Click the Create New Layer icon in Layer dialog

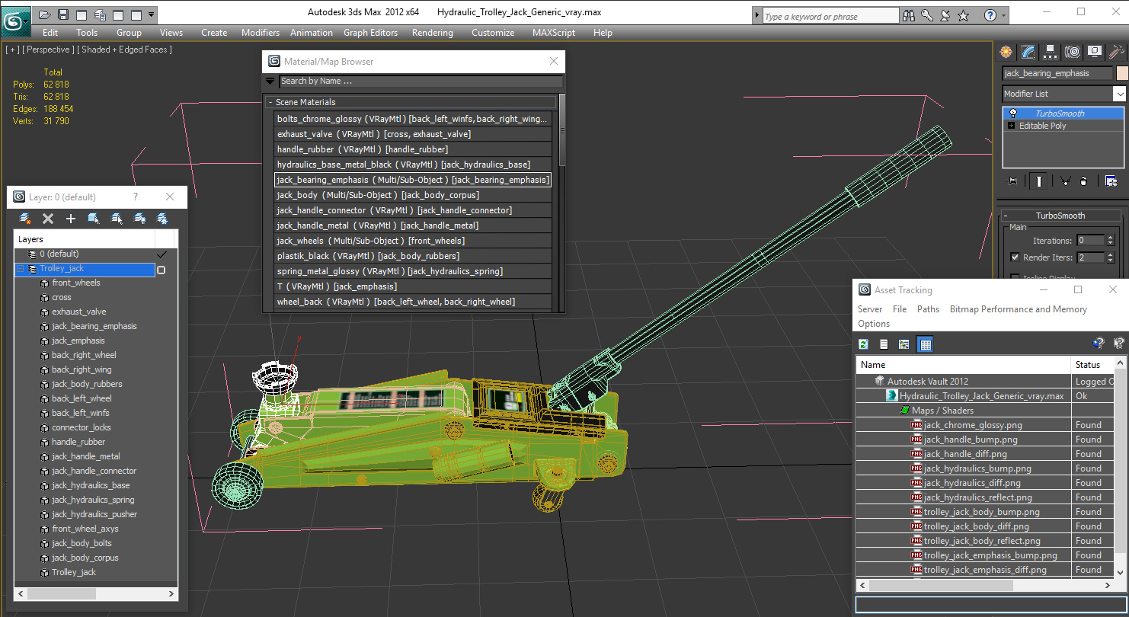(x=25, y=219)
